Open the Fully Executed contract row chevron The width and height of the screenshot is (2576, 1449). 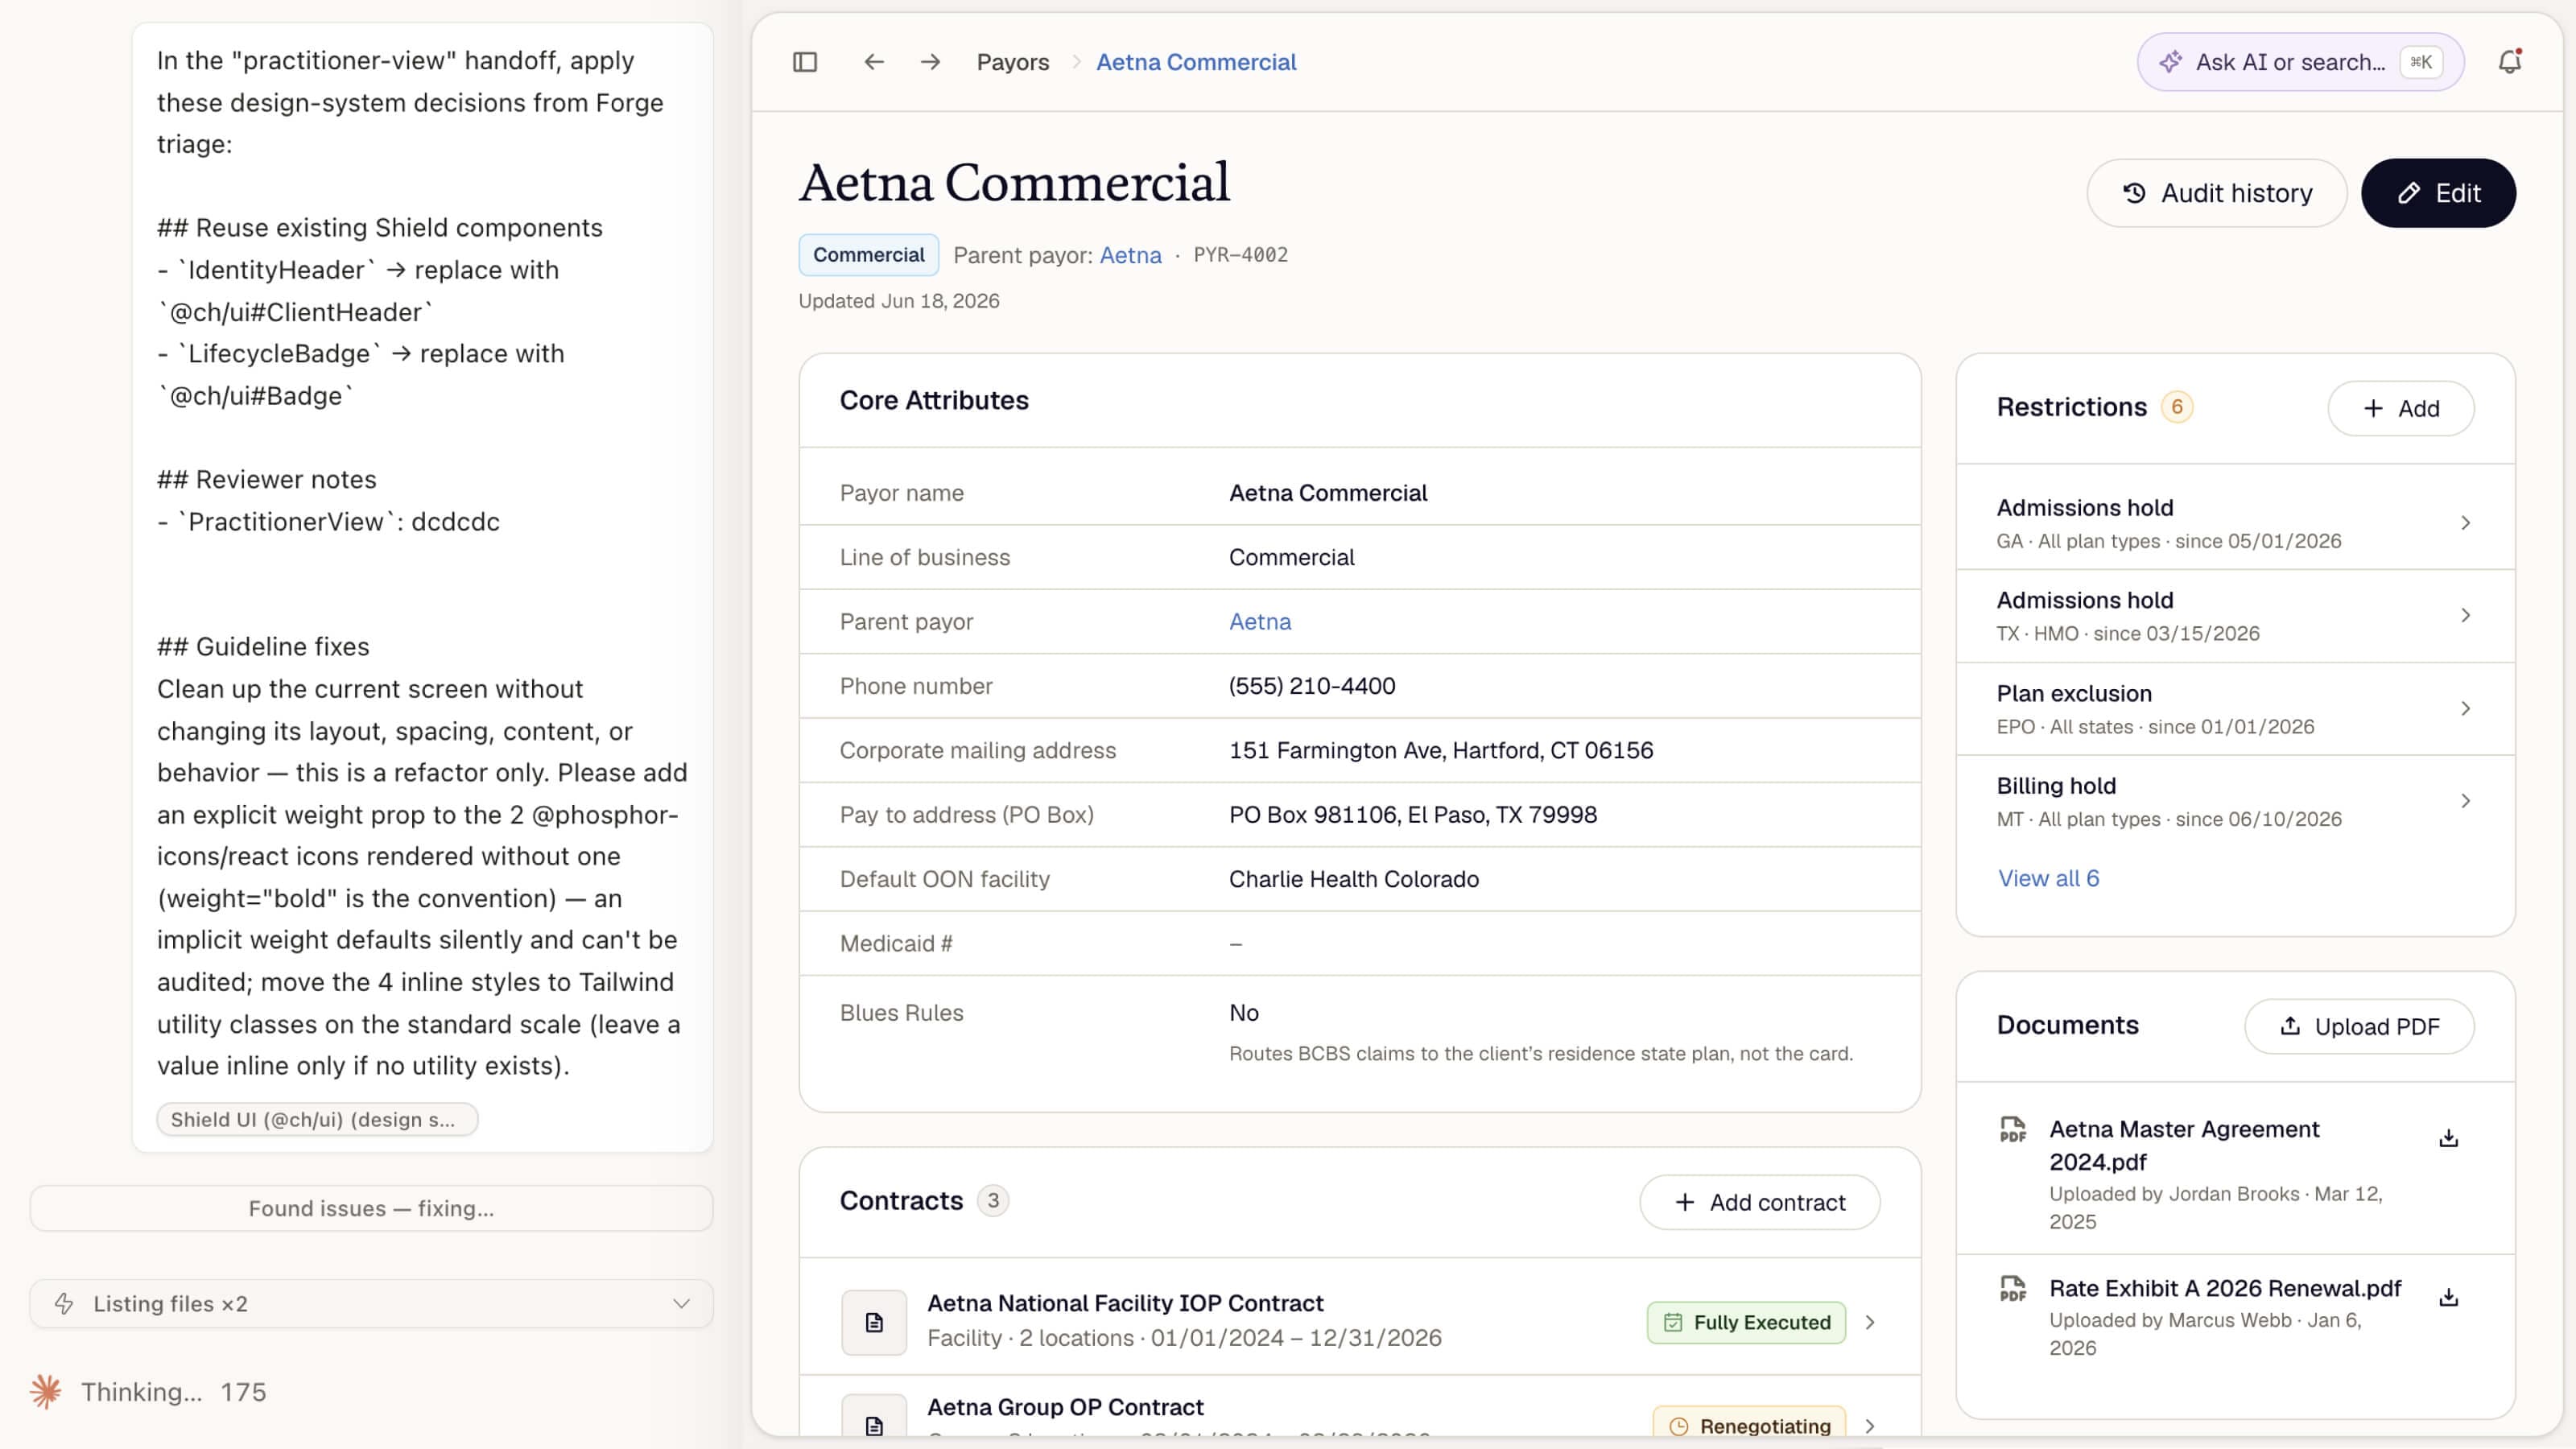tap(1870, 1322)
